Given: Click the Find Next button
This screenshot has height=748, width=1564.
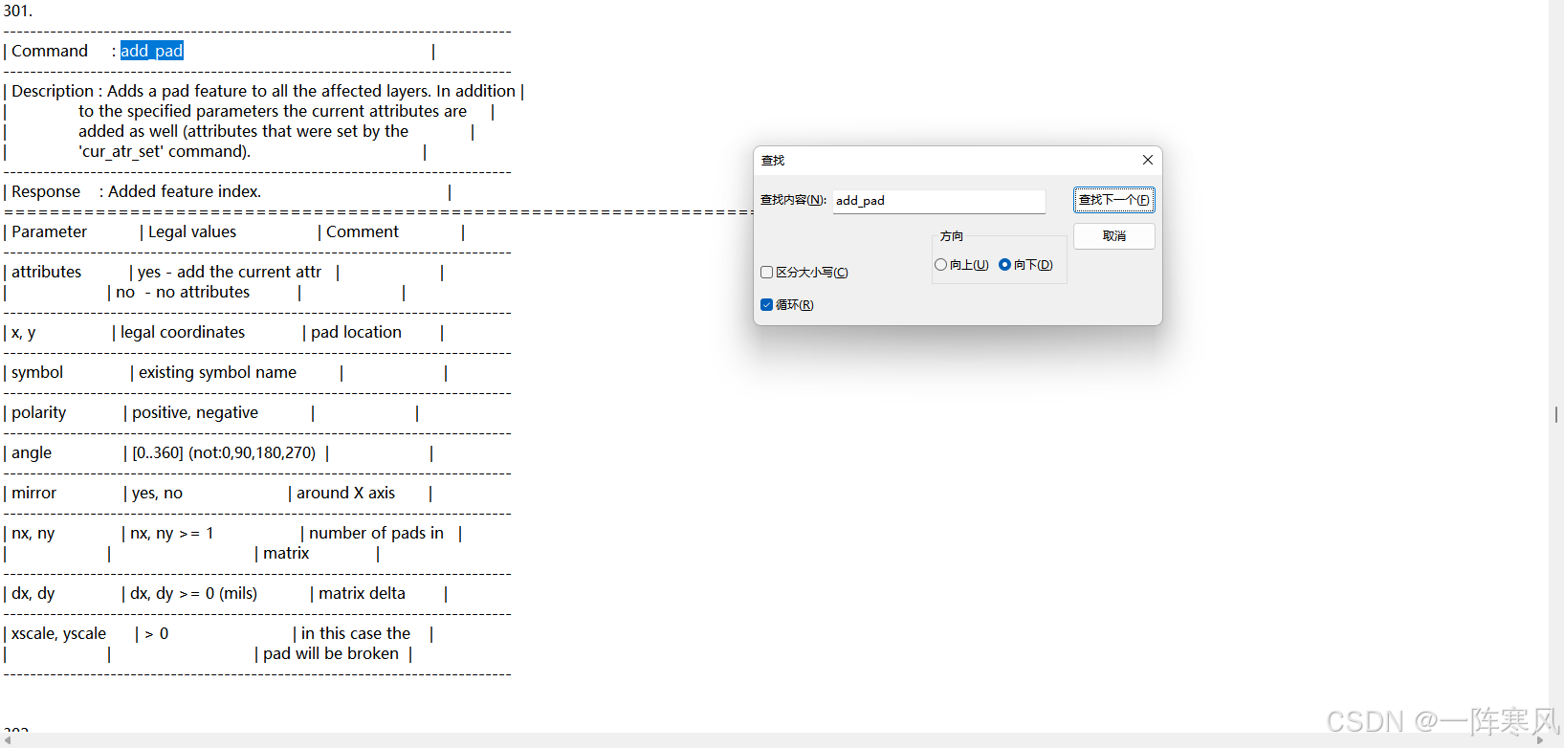Looking at the screenshot, I should tap(1114, 200).
